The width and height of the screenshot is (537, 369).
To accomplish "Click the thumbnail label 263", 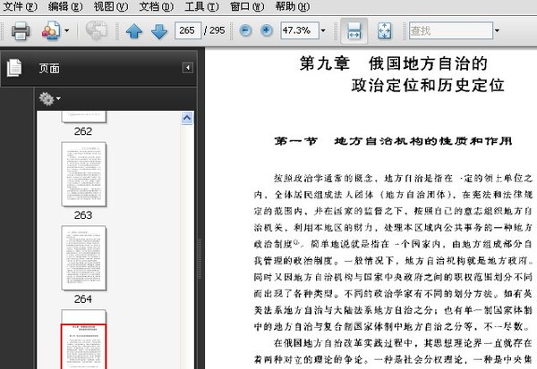I will click(x=83, y=215).
